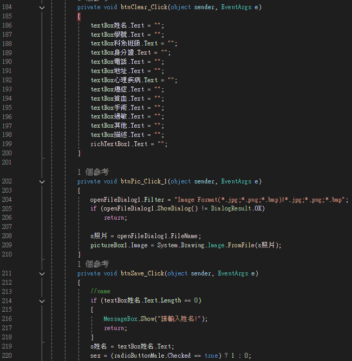
Task: Click the //name comment on line 213
Action: (100, 291)
